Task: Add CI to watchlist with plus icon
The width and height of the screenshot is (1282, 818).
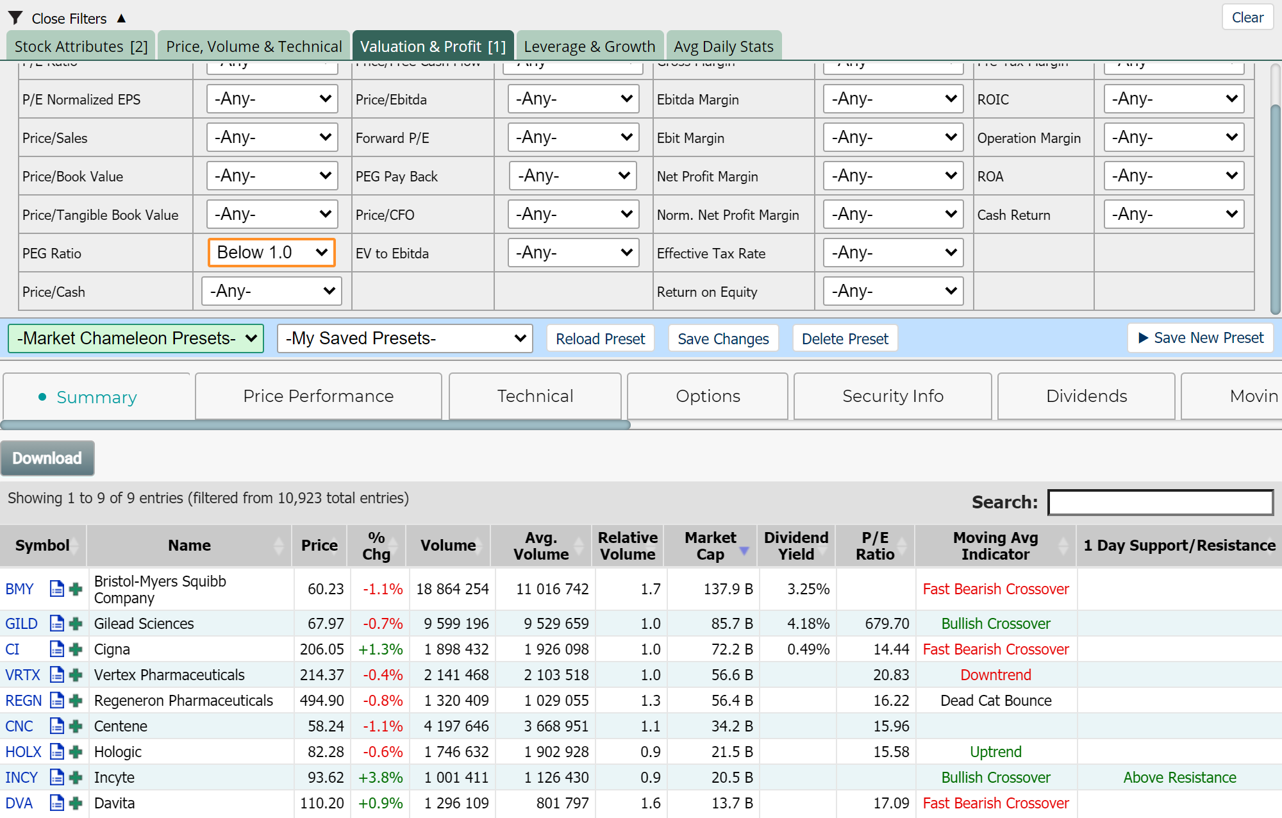Action: click(76, 649)
